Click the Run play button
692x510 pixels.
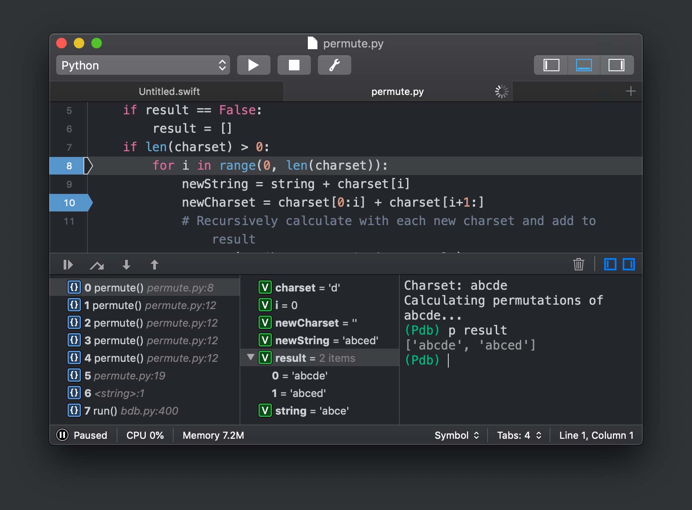click(x=253, y=65)
